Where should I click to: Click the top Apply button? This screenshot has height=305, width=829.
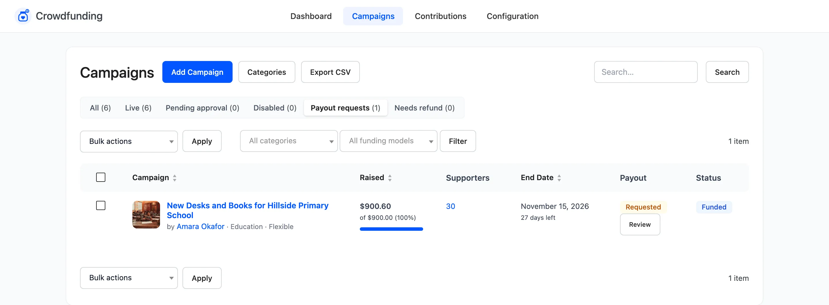point(202,141)
